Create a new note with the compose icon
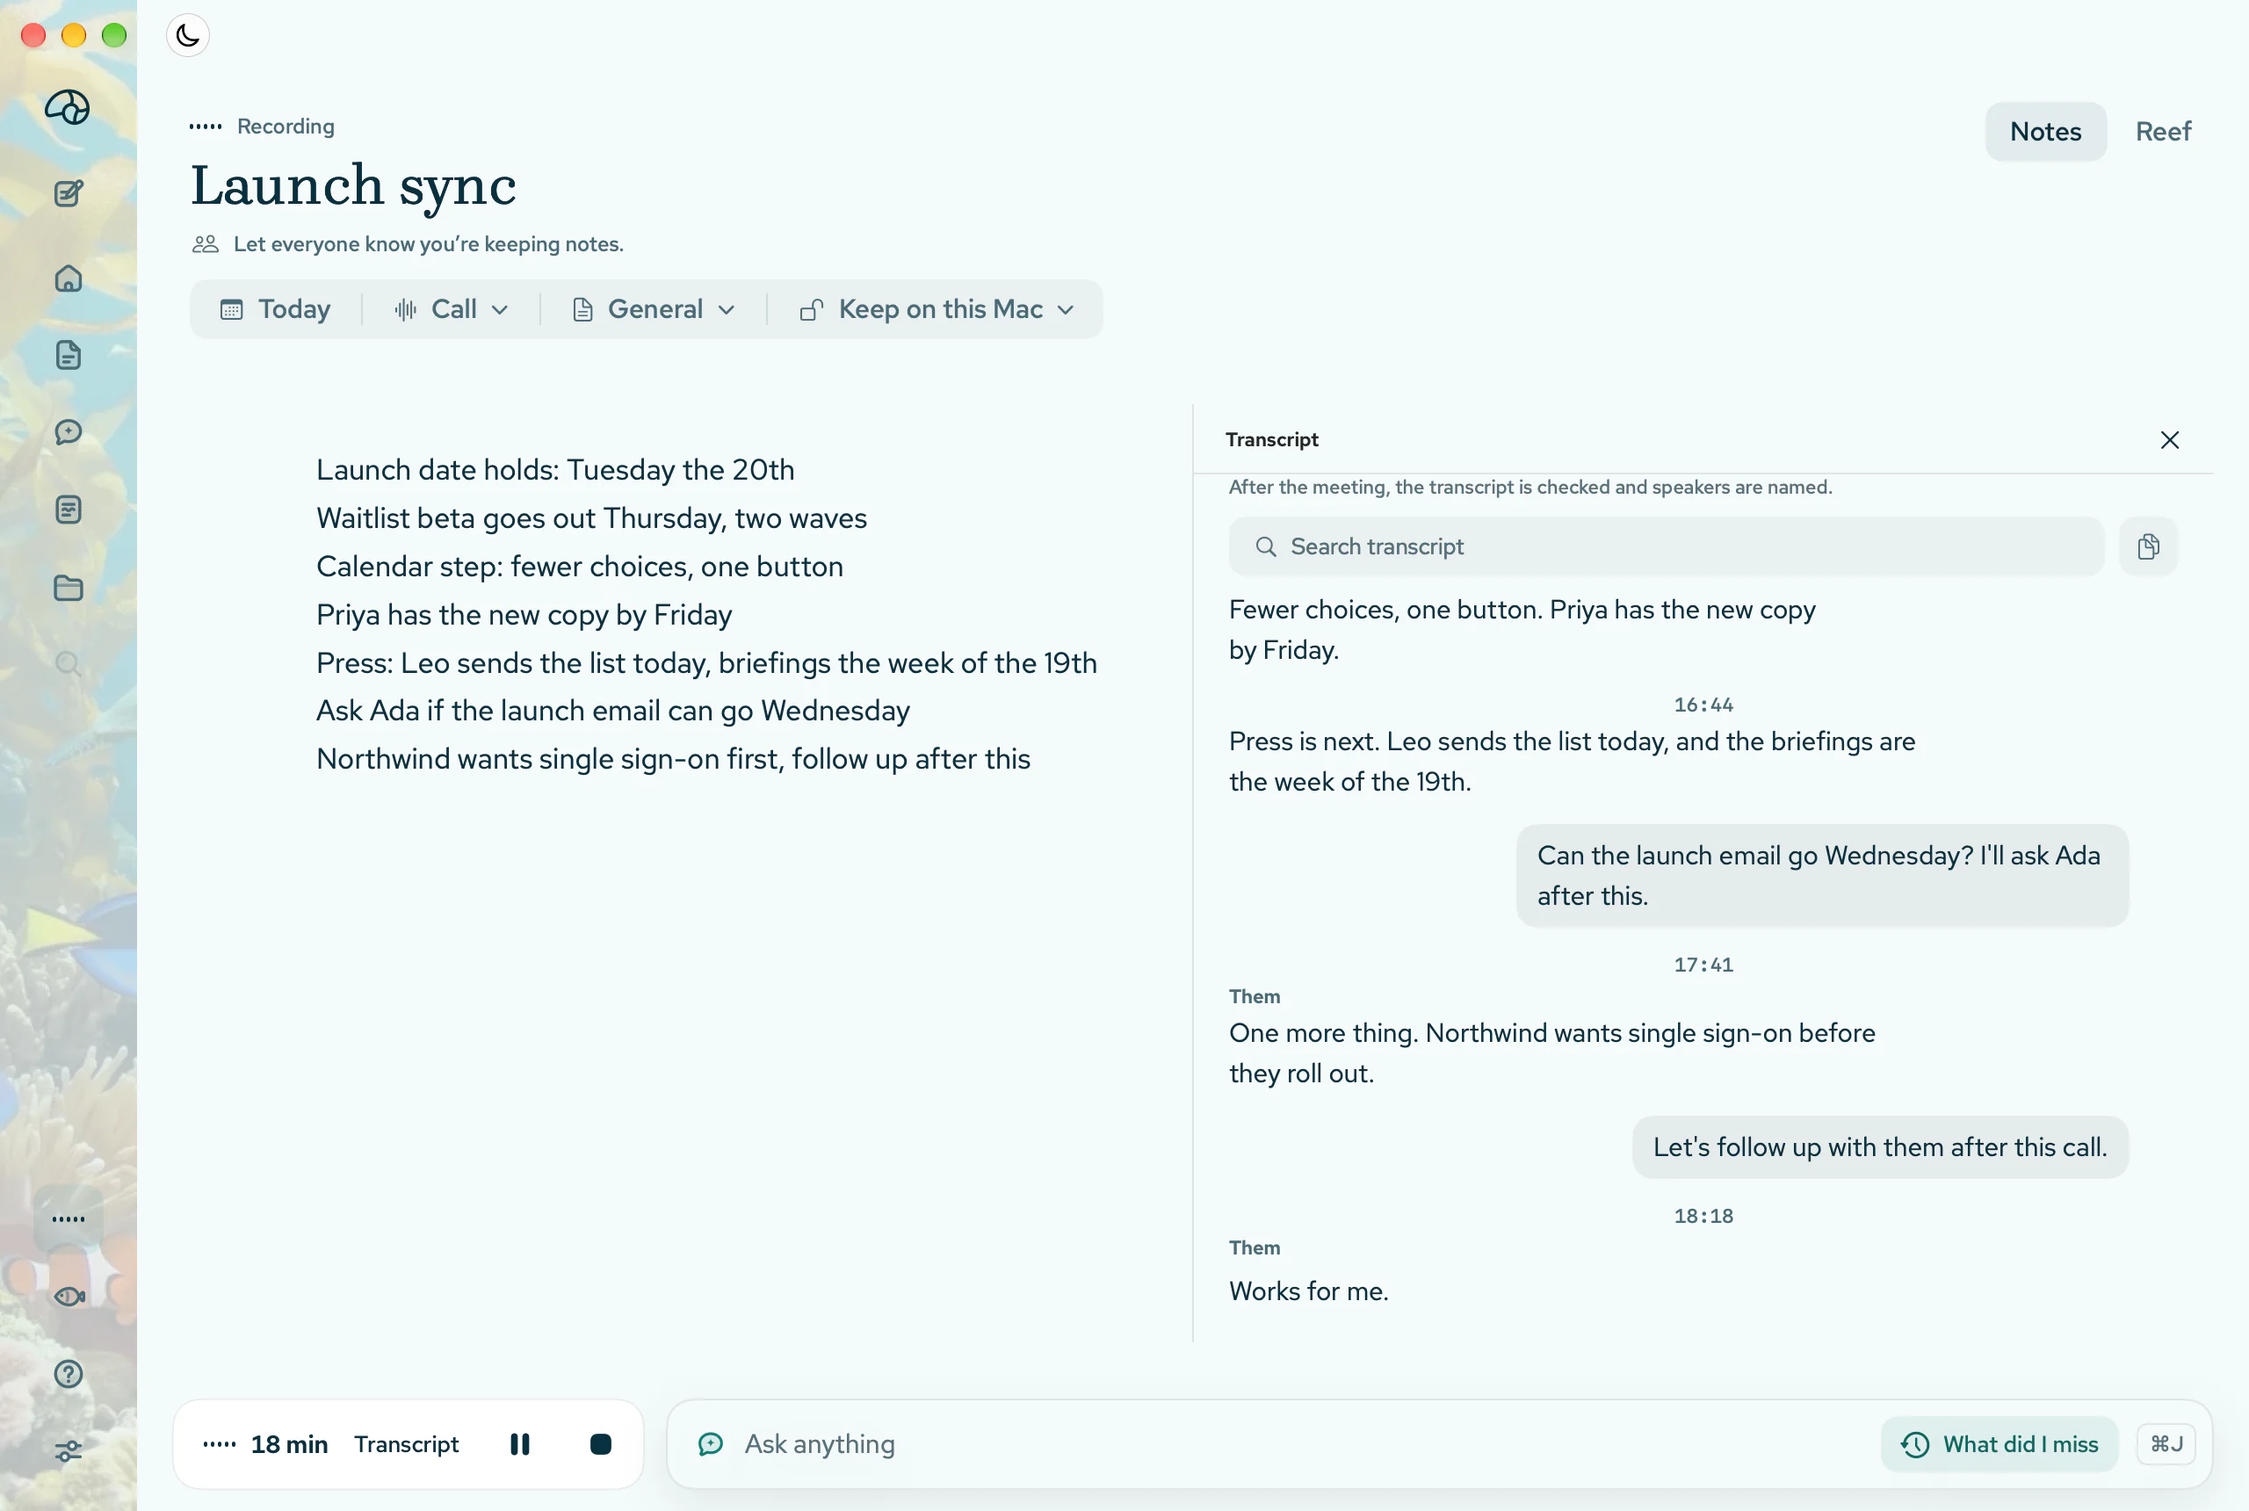The height and width of the screenshot is (1511, 2249). coord(69,193)
